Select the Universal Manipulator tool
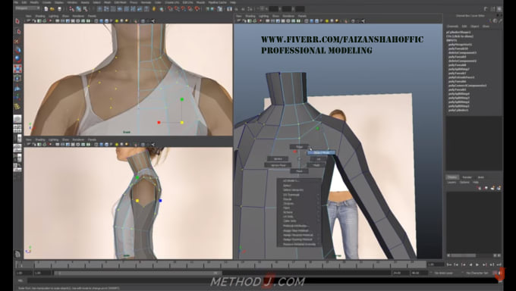Viewport: 516px width, 291px height. coord(17,78)
